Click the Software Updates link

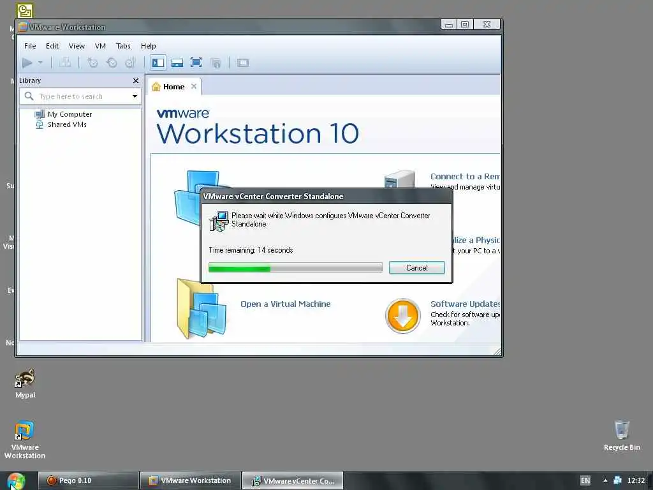point(465,304)
